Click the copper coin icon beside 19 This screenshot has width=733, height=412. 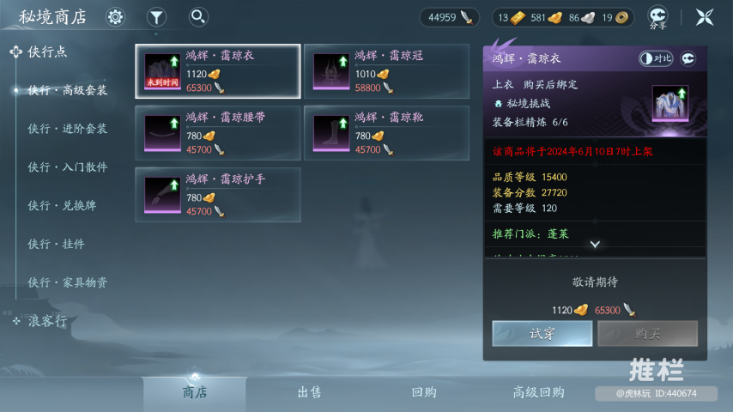tap(621, 18)
